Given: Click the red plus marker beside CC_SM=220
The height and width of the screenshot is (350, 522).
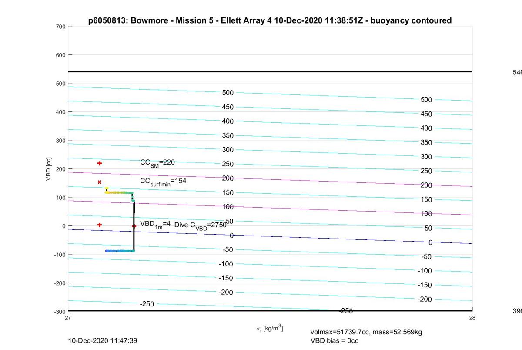Looking at the screenshot, I should pos(100,163).
